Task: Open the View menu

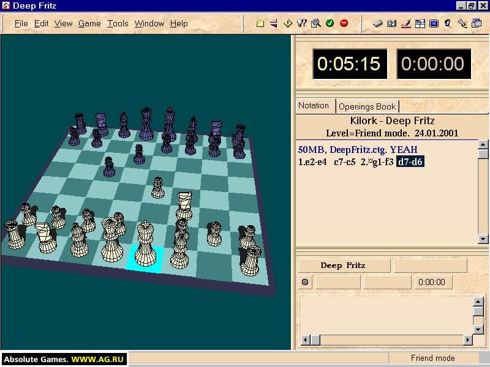Action: point(63,23)
